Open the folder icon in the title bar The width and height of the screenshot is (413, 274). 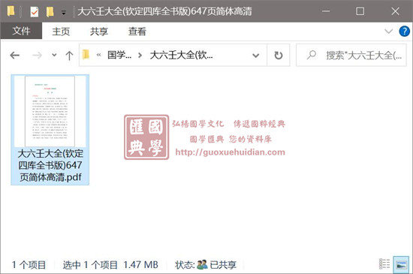tap(11, 11)
